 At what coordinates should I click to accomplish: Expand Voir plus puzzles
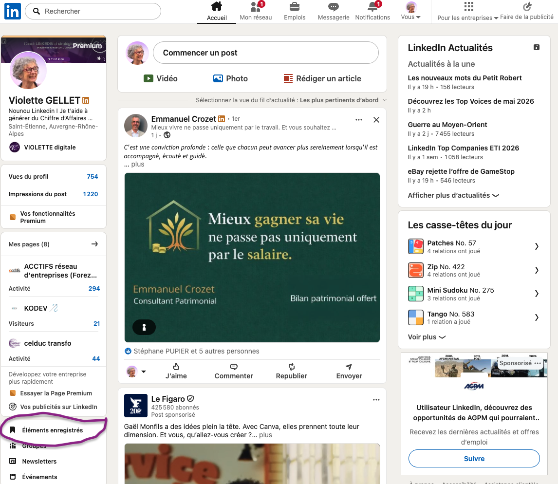(427, 337)
